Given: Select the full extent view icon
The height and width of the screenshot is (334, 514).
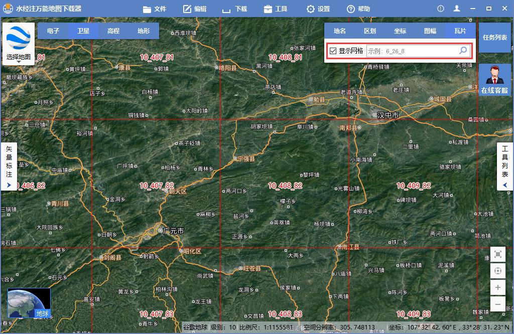Looking at the screenshot, I should [497, 254].
